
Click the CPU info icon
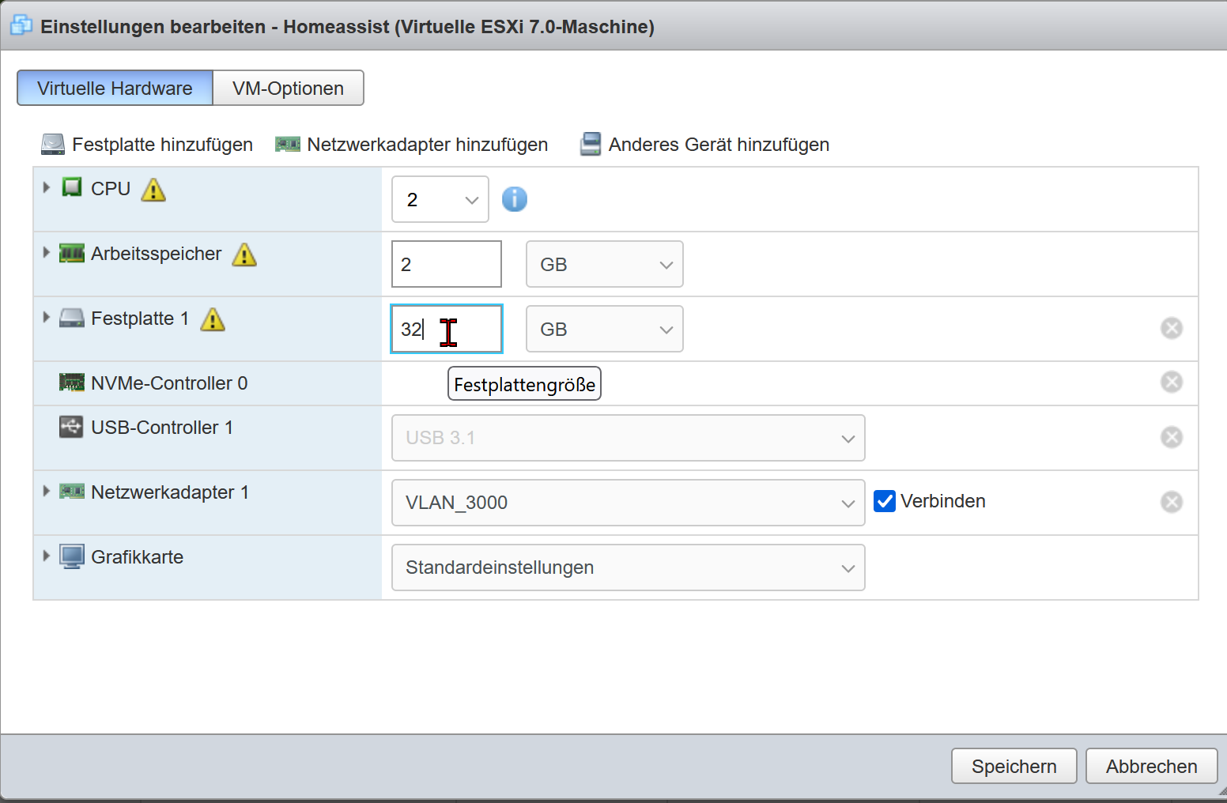point(514,199)
